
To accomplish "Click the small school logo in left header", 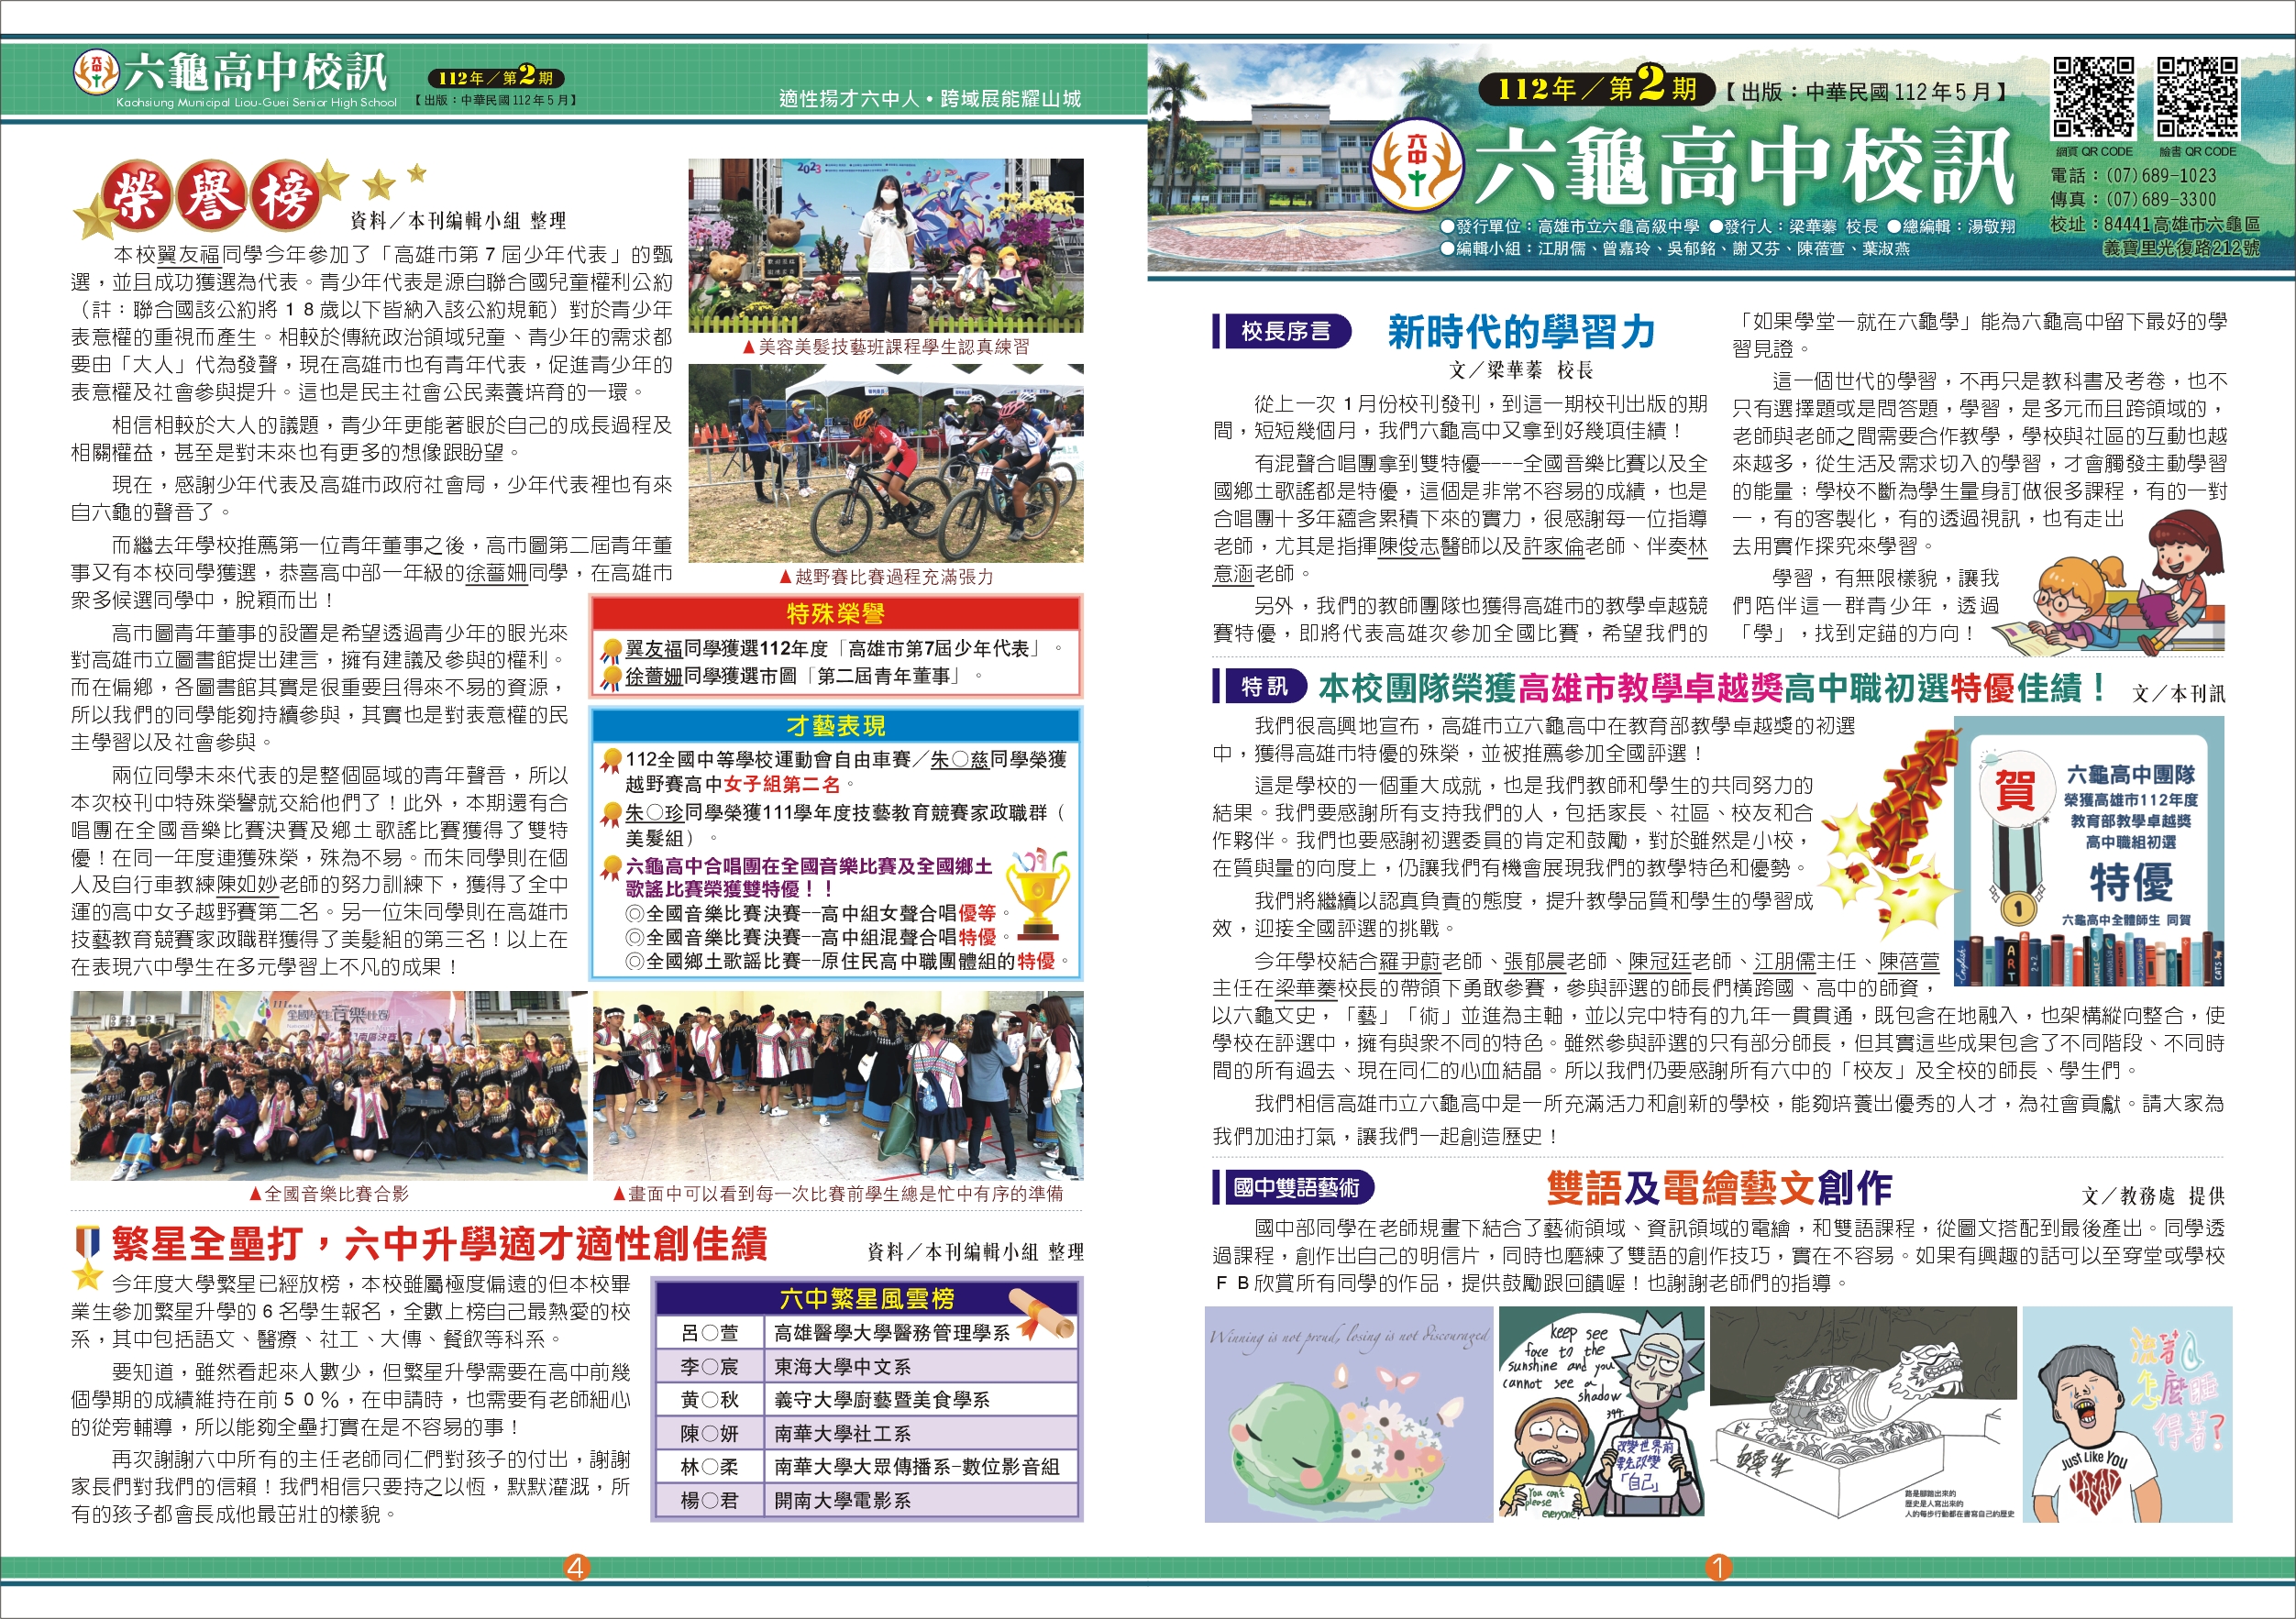I will click(96, 71).
